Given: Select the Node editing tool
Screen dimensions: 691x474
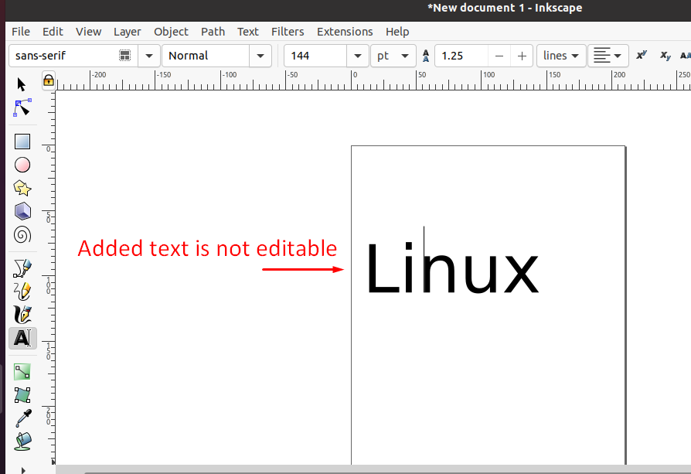Looking at the screenshot, I should [21, 108].
